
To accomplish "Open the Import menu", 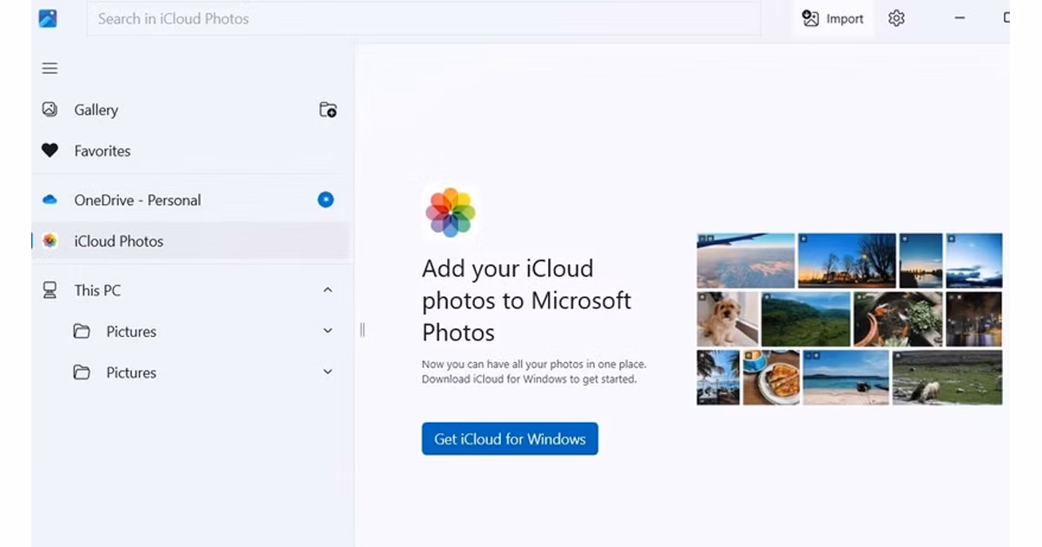I will coord(833,18).
